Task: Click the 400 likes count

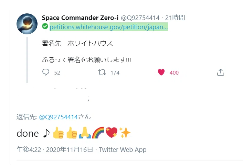Action: pos(174,73)
